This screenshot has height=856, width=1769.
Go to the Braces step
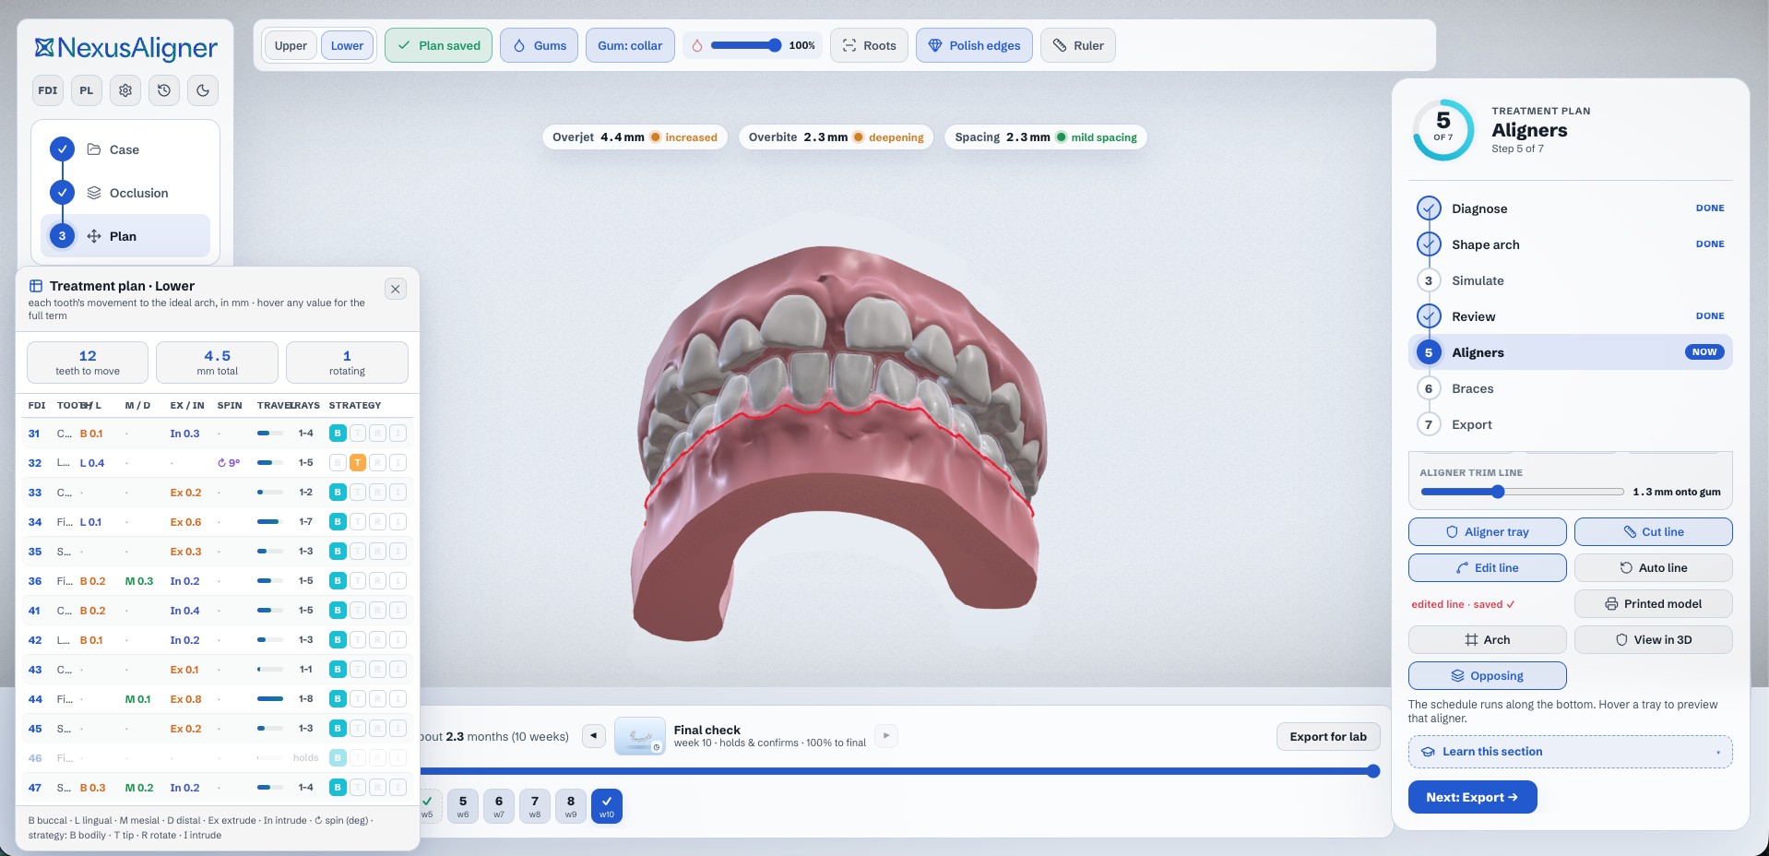coord(1570,388)
